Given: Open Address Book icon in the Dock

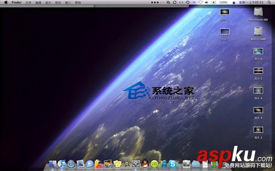Looking at the screenshot, I should (x=99, y=164).
